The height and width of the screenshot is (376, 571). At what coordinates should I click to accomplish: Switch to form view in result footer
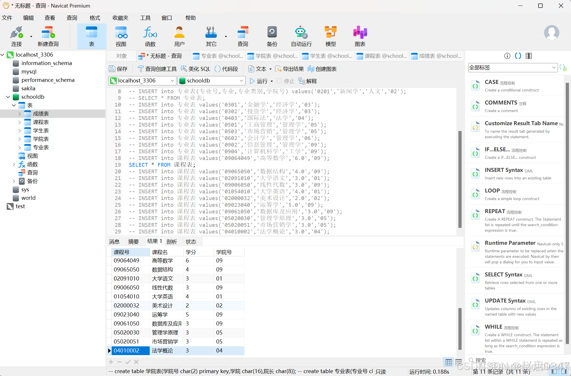[x=458, y=362]
